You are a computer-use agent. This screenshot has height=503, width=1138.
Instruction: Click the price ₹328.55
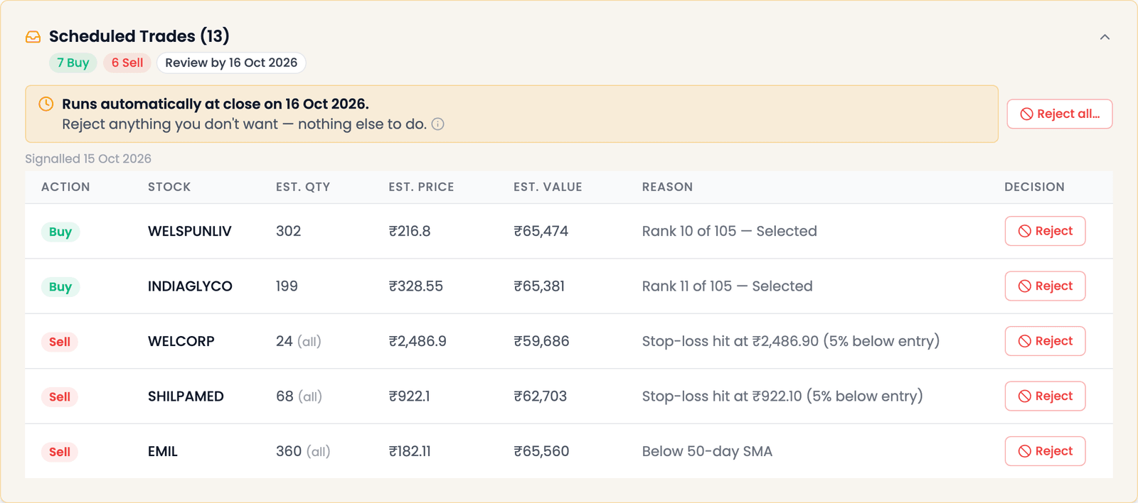[416, 286]
